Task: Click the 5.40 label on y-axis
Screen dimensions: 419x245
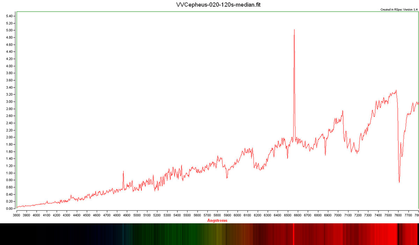Action: pyautogui.click(x=10, y=16)
